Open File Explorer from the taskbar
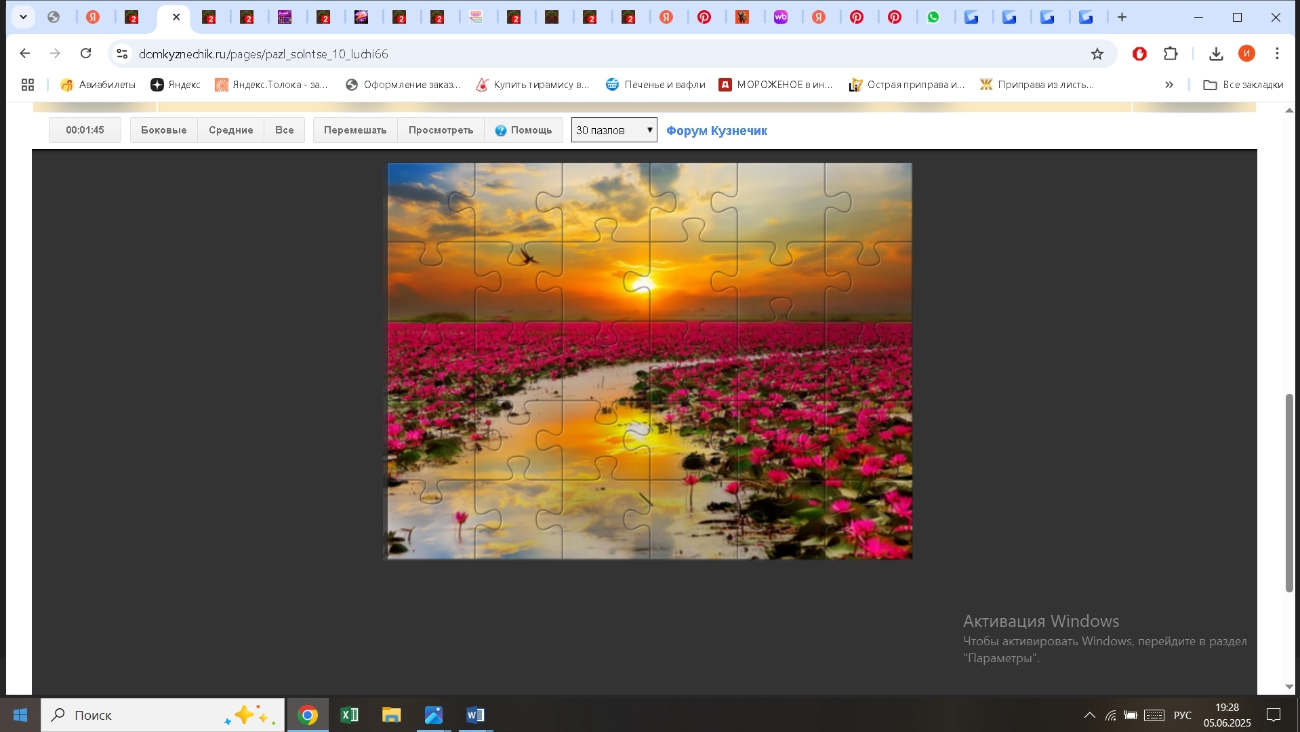This screenshot has height=732, width=1300. click(392, 715)
